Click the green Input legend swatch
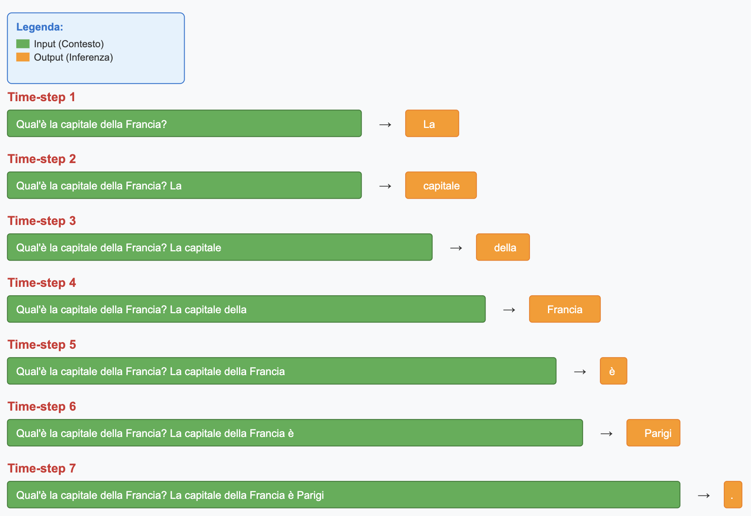Screen dimensions: 751x516 pos(23,44)
